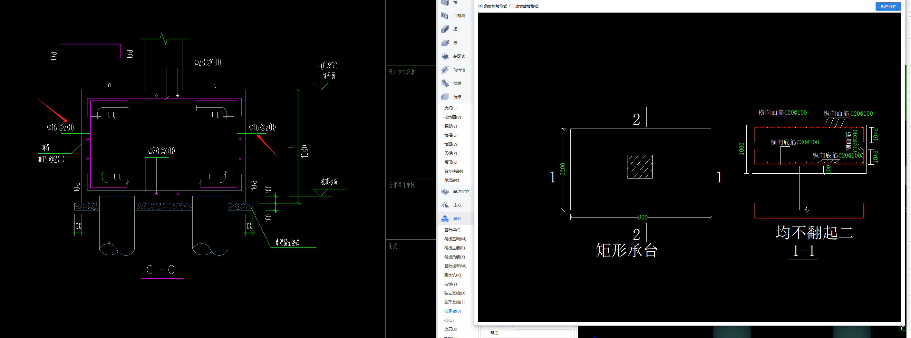Select 筏板负筋(X) in the foundation list
Image resolution: width=911 pixels, height=338 pixels.
coord(454,257)
